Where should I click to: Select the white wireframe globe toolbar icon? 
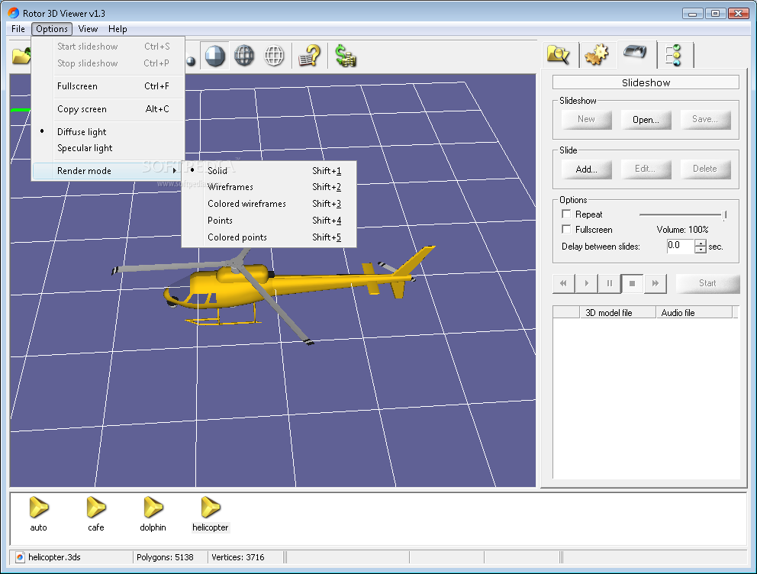274,56
